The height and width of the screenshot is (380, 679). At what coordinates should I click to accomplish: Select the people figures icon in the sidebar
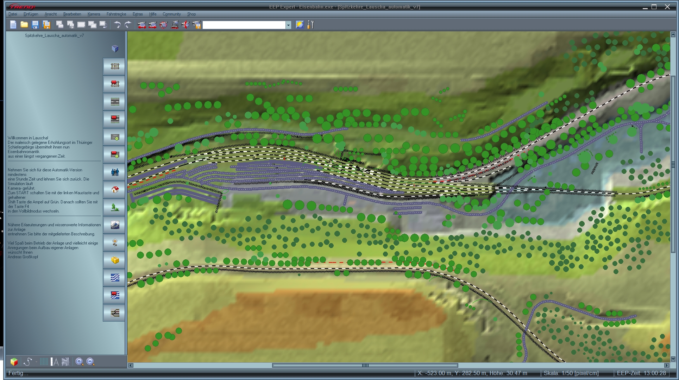click(x=114, y=172)
